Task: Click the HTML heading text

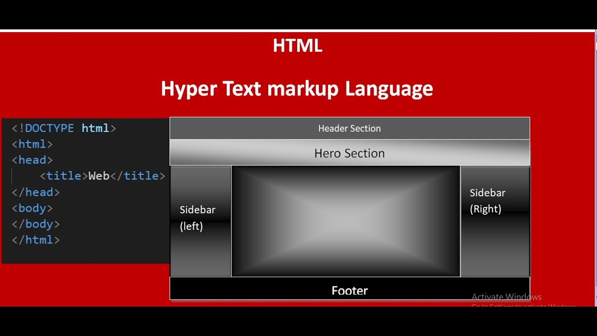Action: (x=298, y=46)
